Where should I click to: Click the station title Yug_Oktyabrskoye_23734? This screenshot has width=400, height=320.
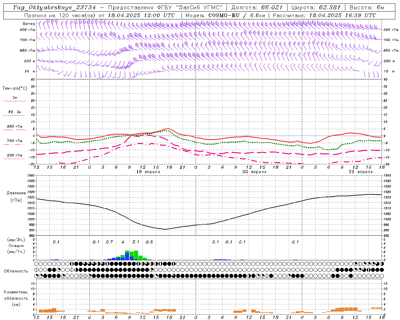point(54,7)
